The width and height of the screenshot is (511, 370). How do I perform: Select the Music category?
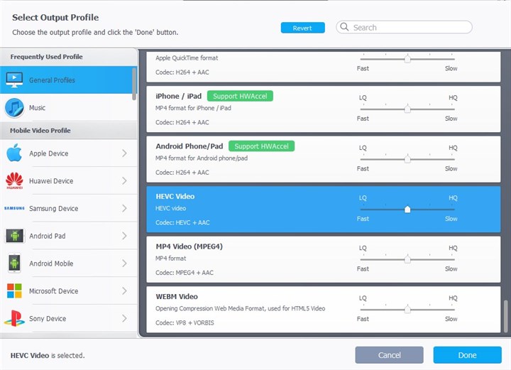click(68, 107)
